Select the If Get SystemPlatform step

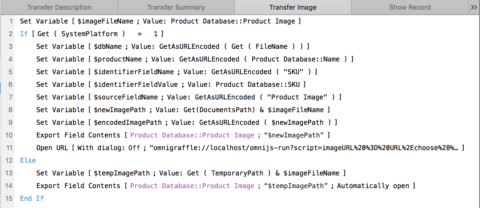click(91, 34)
